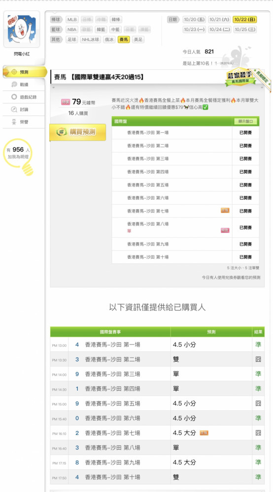Choose date 10/20 (五)

(x=195, y=20)
